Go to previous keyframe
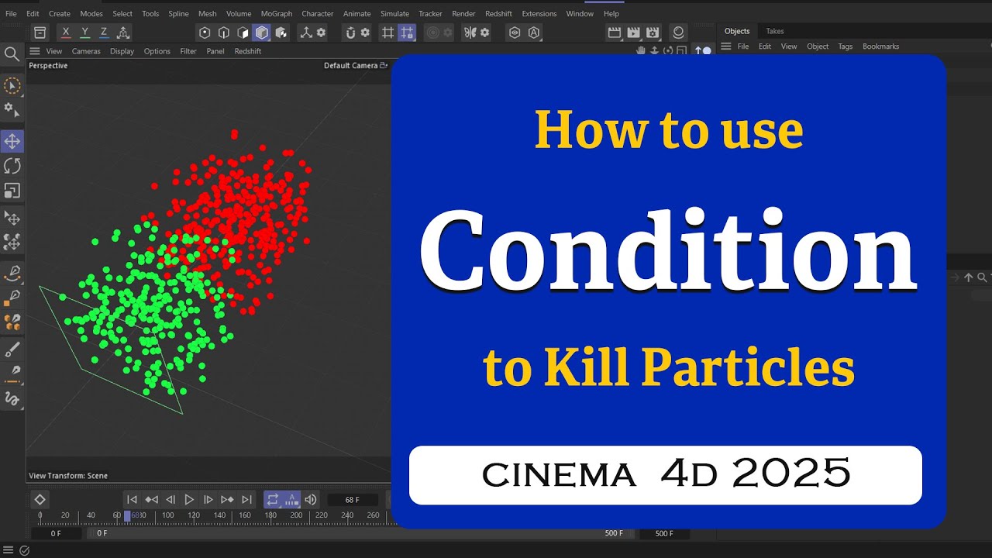Screen dimensions: 992x558 point(152,500)
